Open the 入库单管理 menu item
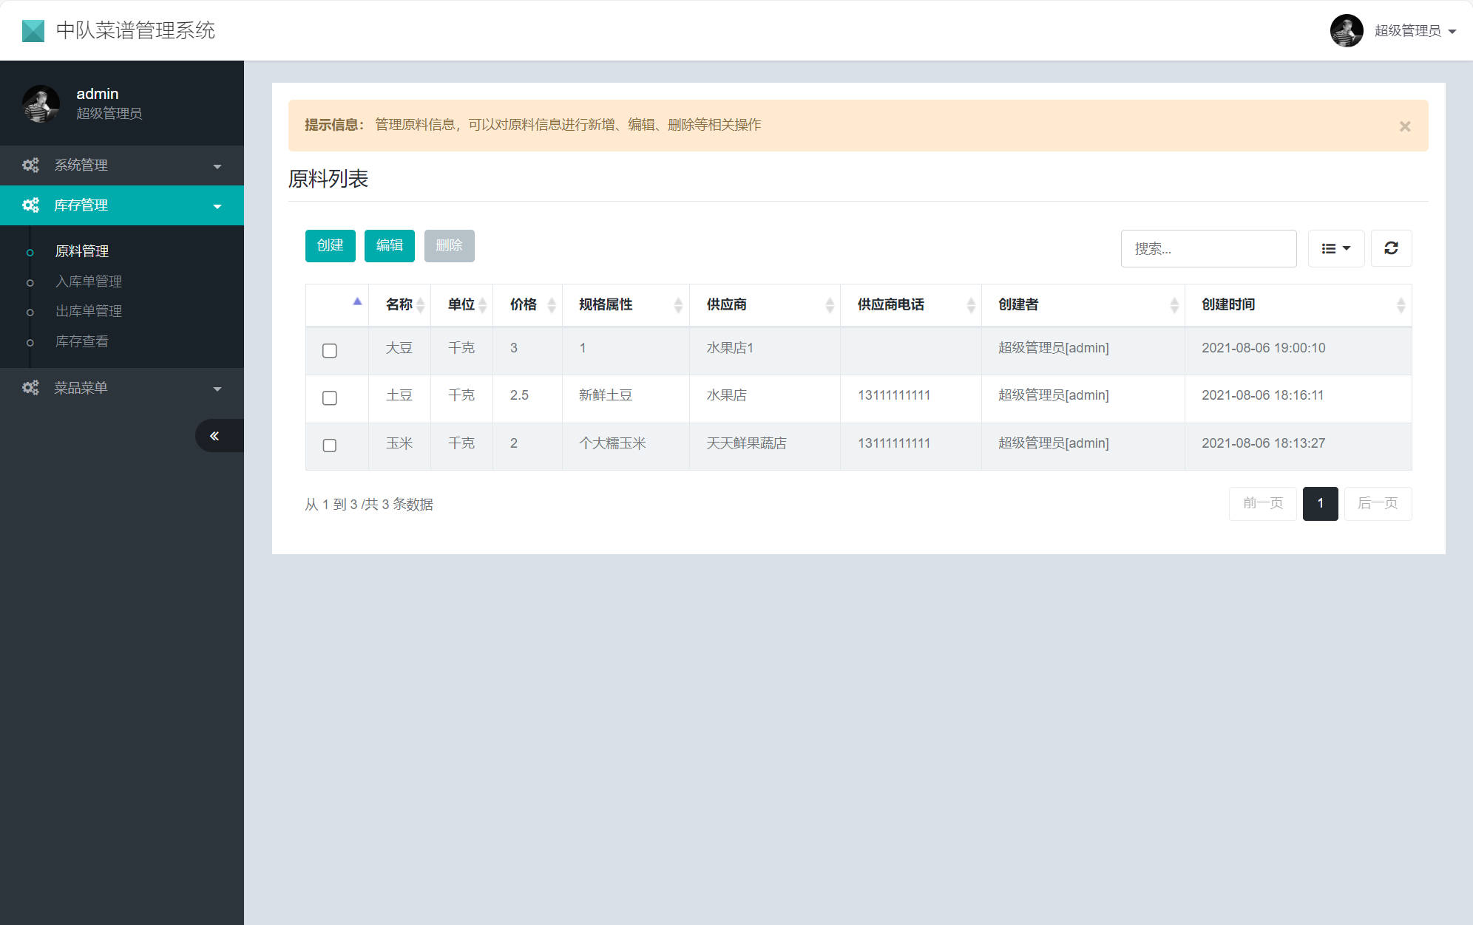Viewport: 1473px width, 925px height. point(88,281)
